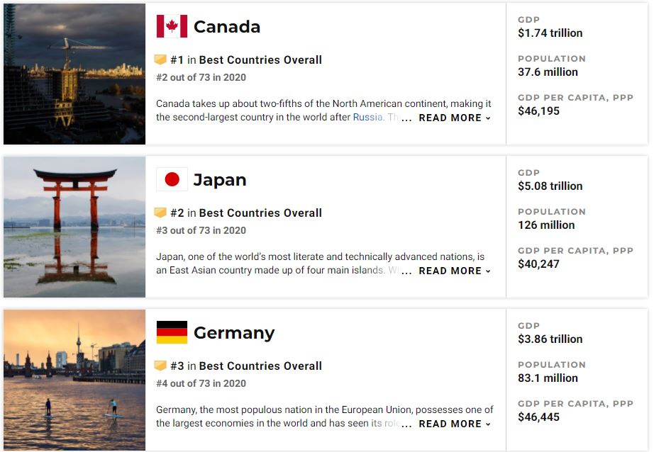The width and height of the screenshot is (654, 452).
Task: Click Germany's Berlin river sunset photo
Action: point(74,380)
